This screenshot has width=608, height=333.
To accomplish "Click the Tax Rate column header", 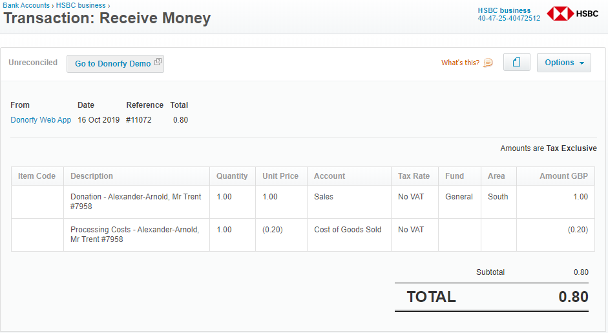I will click(415, 176).
